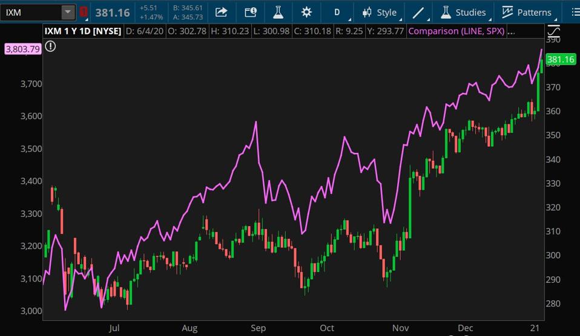Click the Y: 293.77 readout
580x336 pixels.
pos(385,31)
